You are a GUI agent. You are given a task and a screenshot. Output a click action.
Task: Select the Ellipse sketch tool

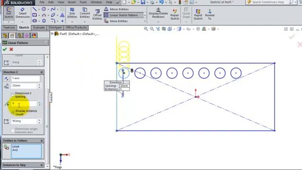[x=53, y=15]
